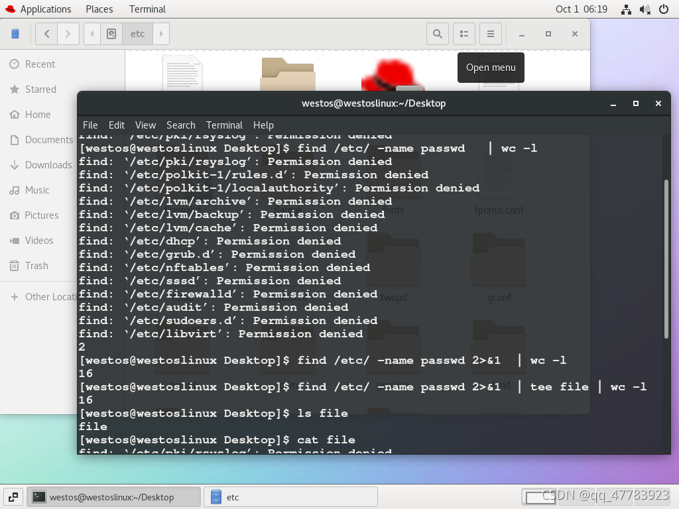The height and width of the screenshot is (509, 679).
Task: Click the muted volume icon
Action: (x=645, y=9)
